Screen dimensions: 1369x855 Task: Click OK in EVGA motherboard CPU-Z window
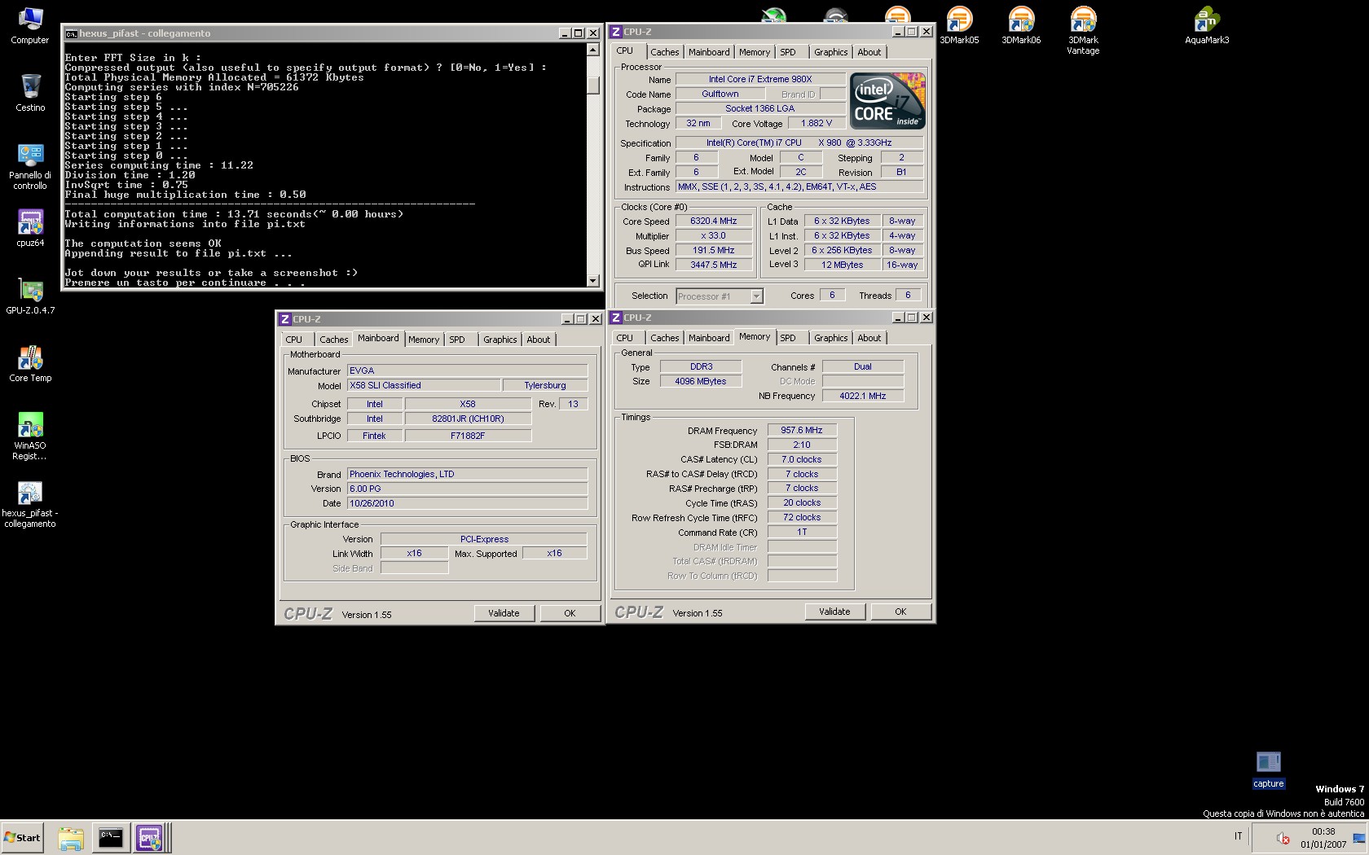(x=570, y=613)
